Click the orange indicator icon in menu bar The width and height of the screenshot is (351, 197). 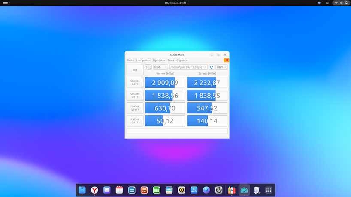click(227, 60)
